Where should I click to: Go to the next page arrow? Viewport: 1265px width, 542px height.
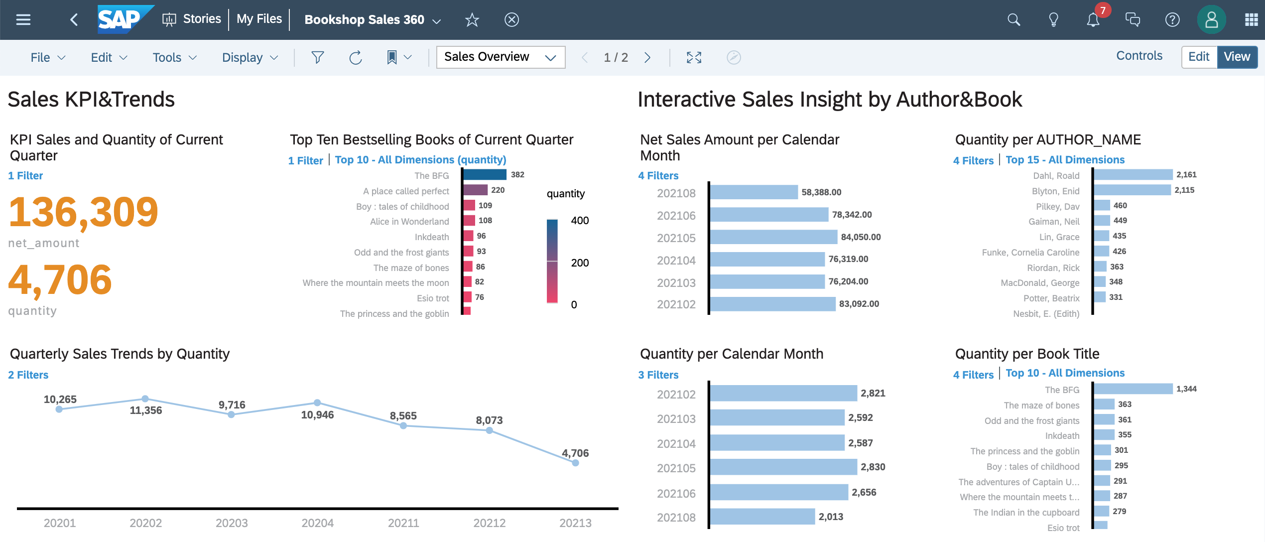(647, 58)
